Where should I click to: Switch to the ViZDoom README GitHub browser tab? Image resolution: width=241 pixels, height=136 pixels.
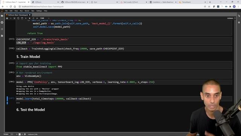point(75,2)
